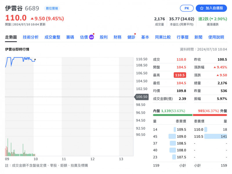This screenshot has height=174, width=232.
Task: Click the 漲跌幅 9.45% value
Action: 220,67
